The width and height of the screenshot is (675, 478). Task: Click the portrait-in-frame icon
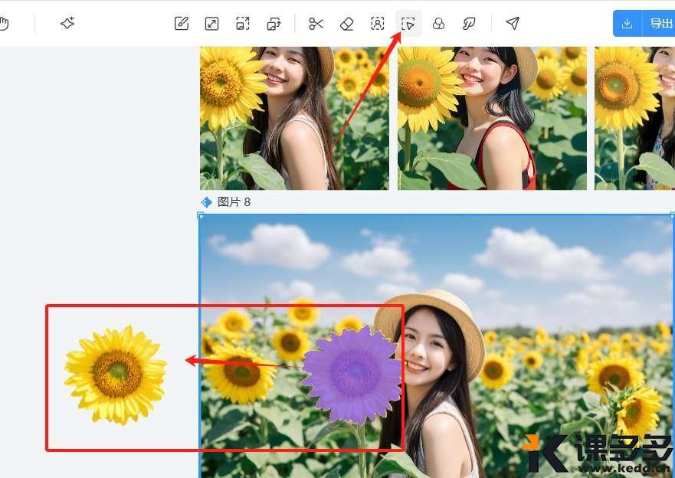coord(377,24)
